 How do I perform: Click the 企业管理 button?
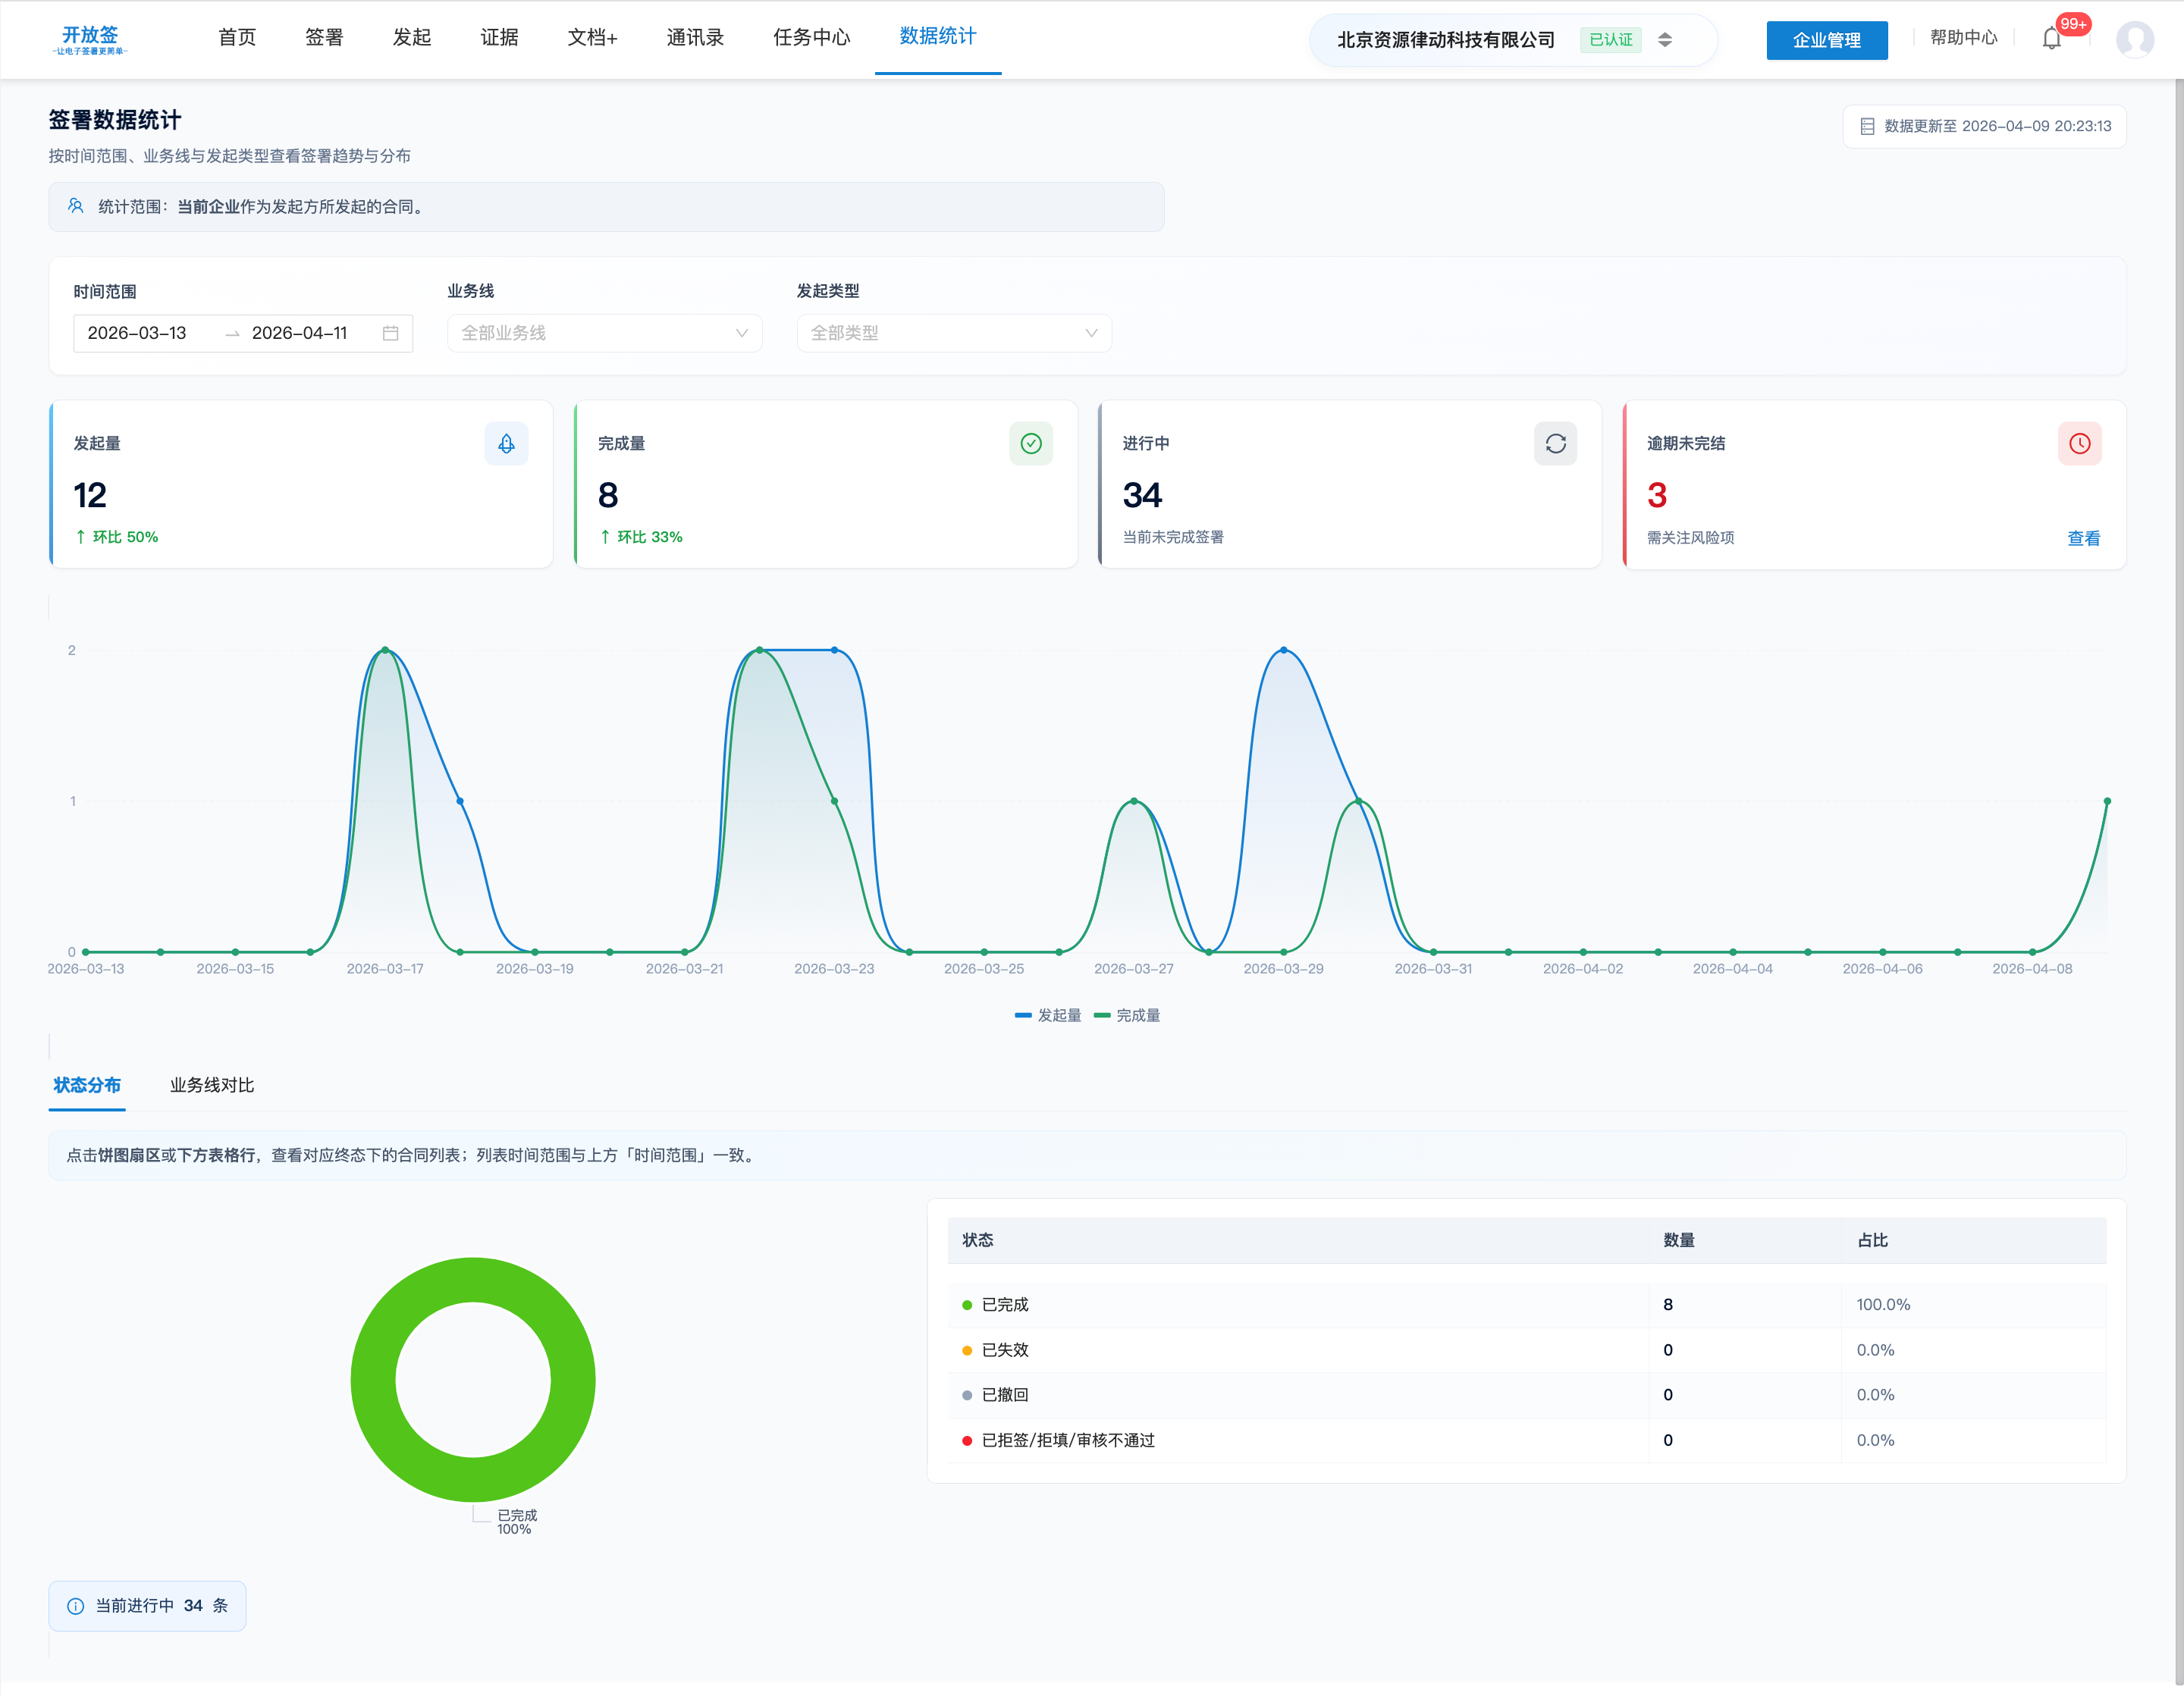[1826, 40]
